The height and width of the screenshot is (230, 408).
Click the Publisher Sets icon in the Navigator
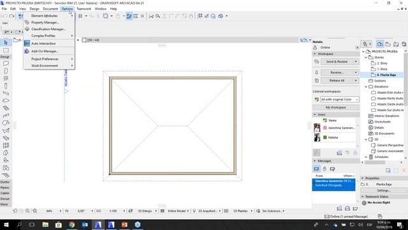point(404,44)
